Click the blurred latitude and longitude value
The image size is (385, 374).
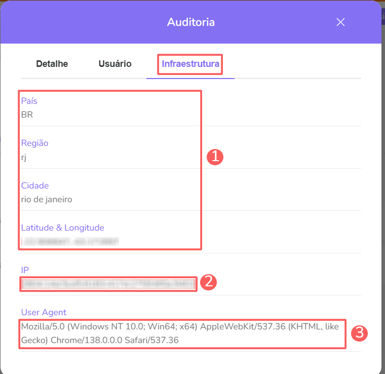[x=70, y=241]
